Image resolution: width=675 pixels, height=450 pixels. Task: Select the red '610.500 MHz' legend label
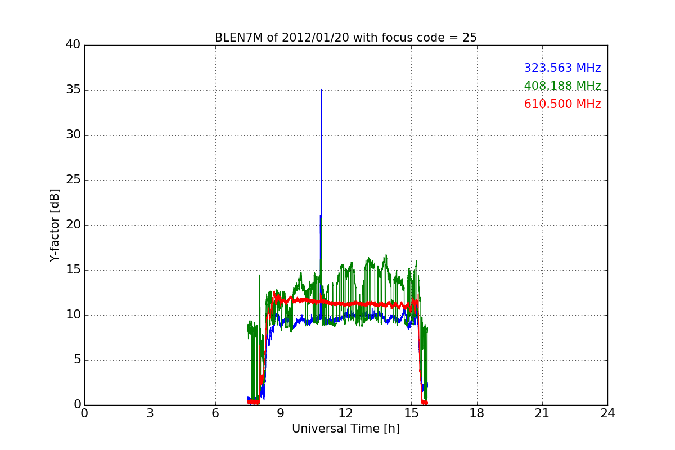point(562,104)
